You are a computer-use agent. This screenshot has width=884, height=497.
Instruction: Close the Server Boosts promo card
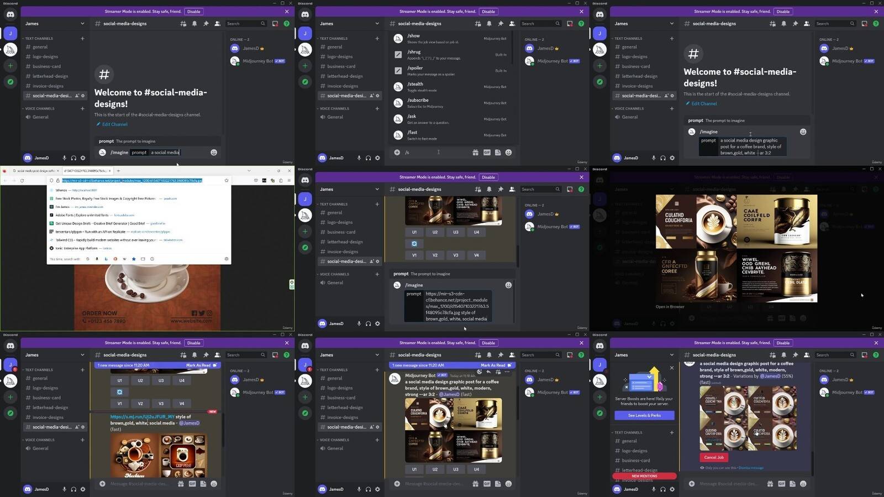point(672,368)
